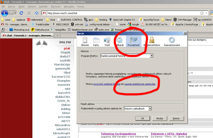Open the gpro bookmark
Screen dimensions: 213x138
click(x=88, y=20)
